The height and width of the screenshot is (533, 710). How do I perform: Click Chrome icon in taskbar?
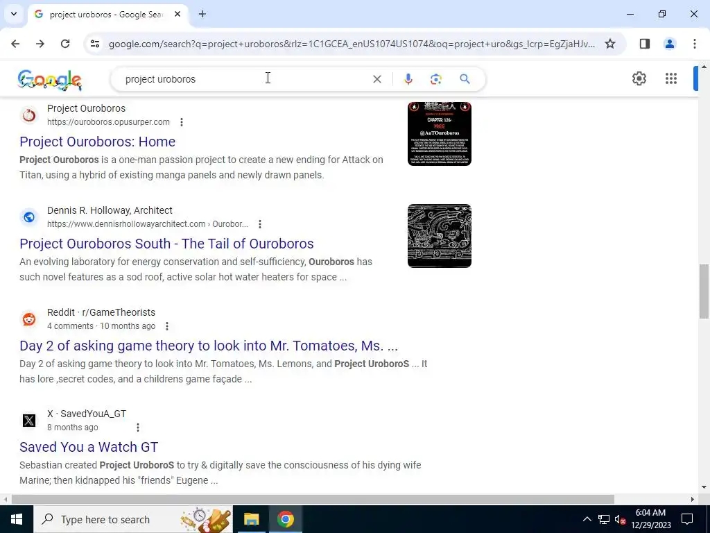pos(285,519)
